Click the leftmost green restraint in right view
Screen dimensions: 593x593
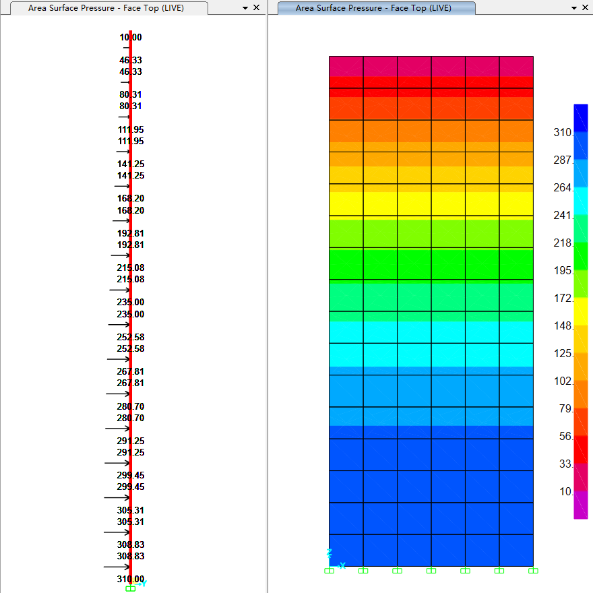[x=329, y=571]
